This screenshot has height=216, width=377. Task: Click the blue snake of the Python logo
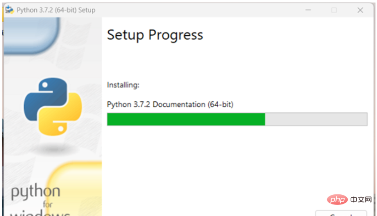click(44, 99)
